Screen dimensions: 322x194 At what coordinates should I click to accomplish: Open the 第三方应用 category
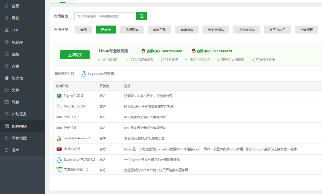click(277, 30)
